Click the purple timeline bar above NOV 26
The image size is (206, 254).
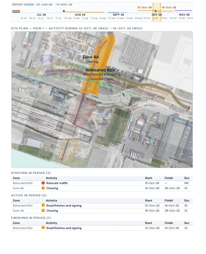coord(183,11)
